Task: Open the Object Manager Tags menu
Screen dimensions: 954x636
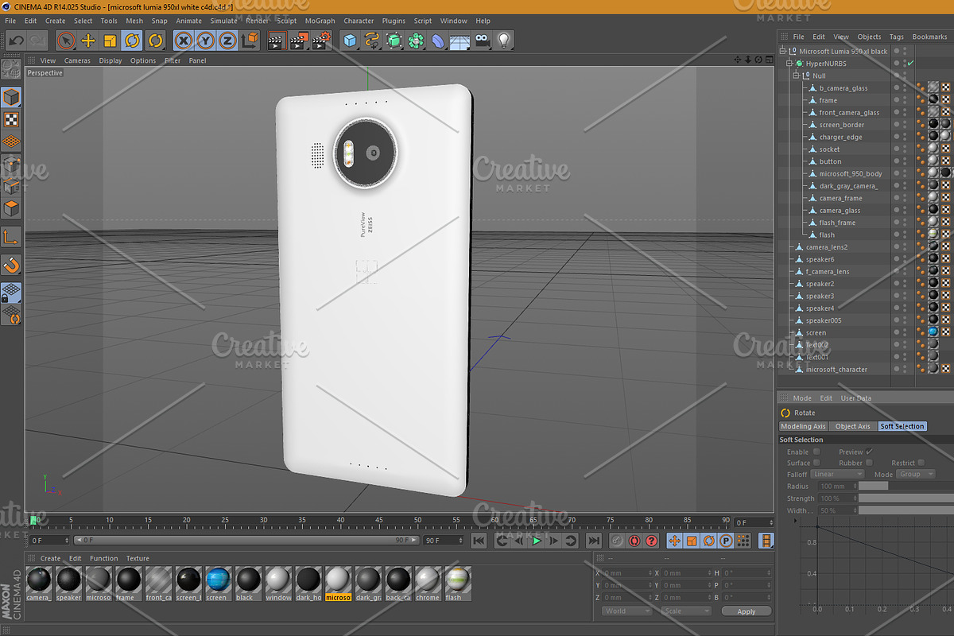Action: click(896, 37)
